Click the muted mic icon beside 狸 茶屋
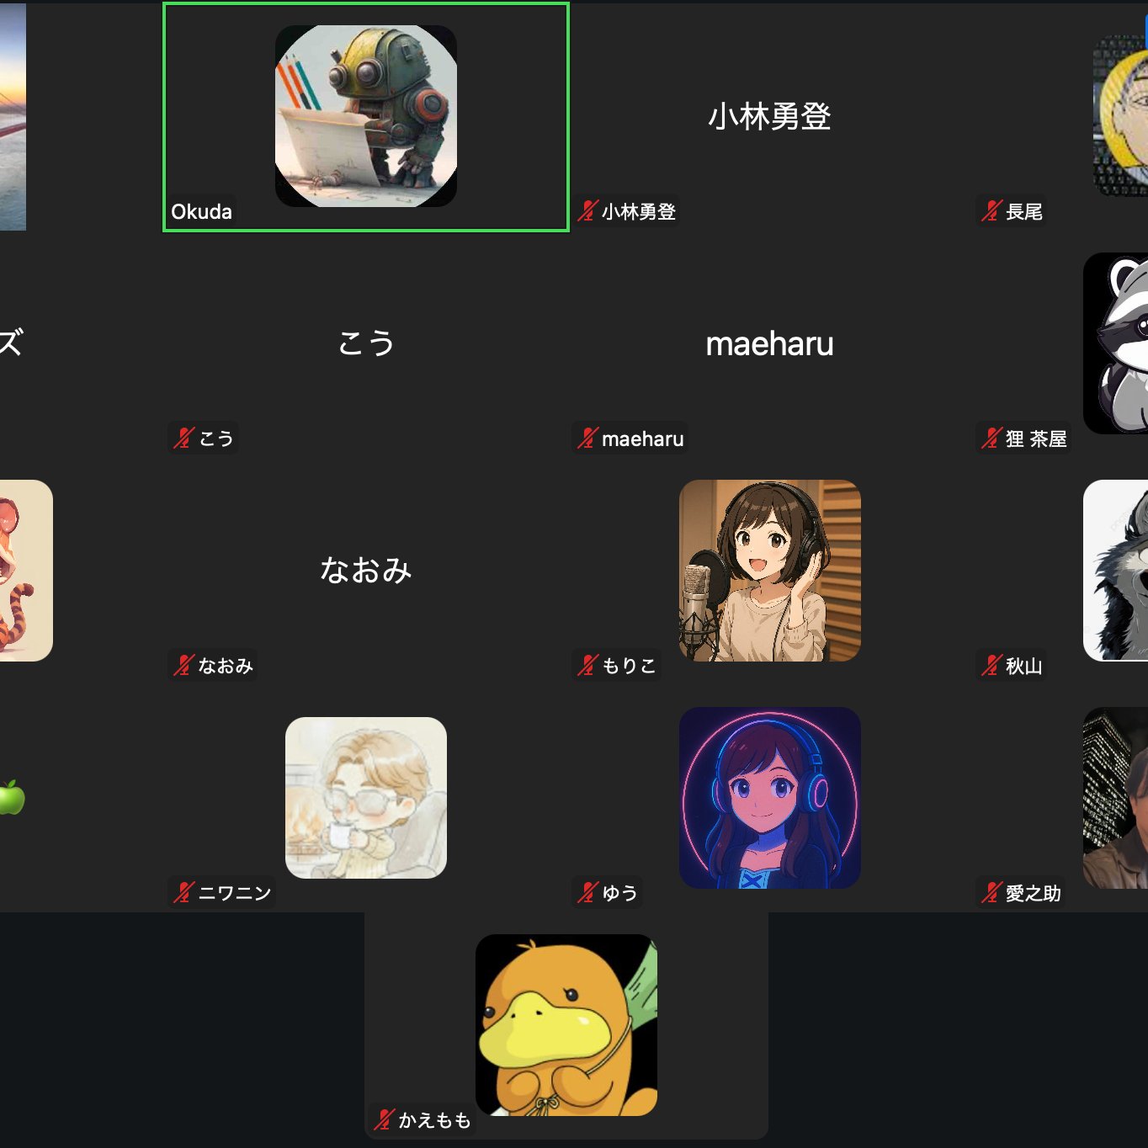The height and width of the screenshot is (1148, 1148). tap(991, 438)
